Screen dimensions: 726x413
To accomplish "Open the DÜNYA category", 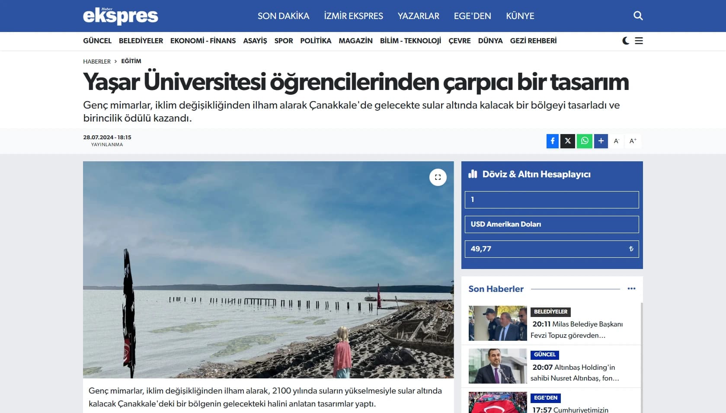I will tap(490, 41).
